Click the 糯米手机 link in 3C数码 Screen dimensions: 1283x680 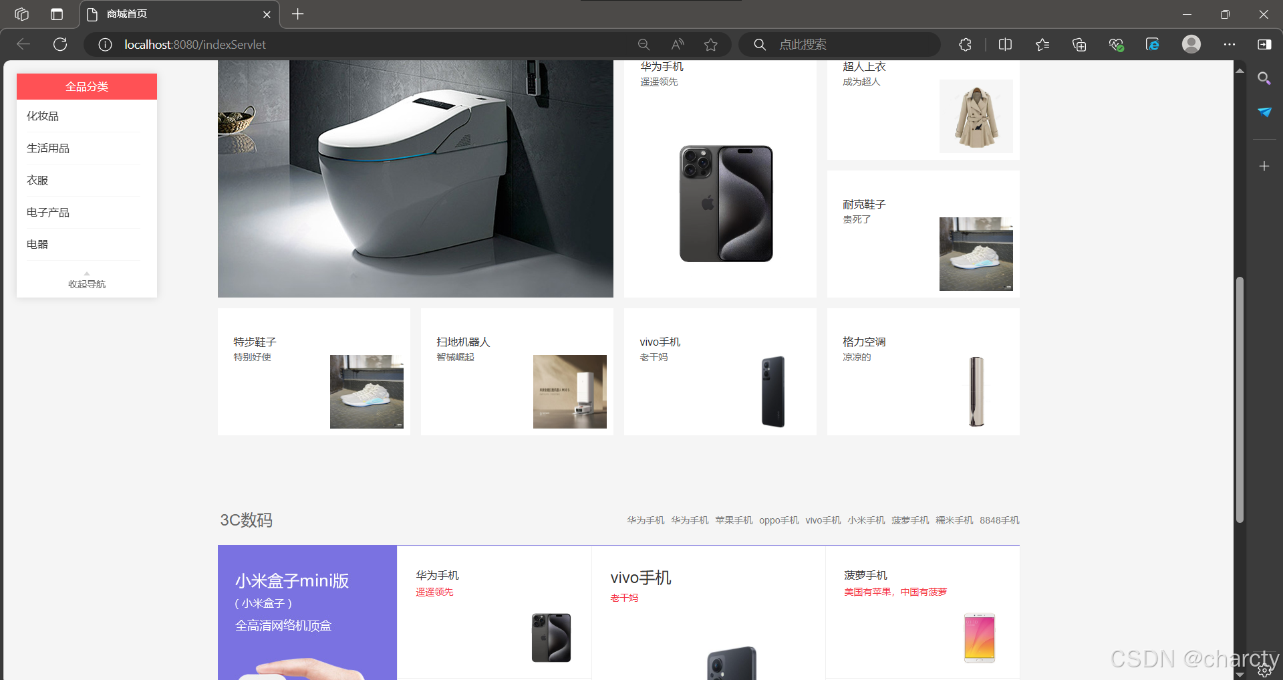point(954,520)
